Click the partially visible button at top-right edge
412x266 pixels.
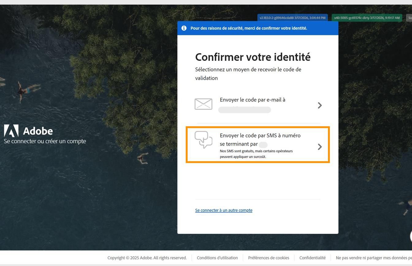(x=410, y=17)
